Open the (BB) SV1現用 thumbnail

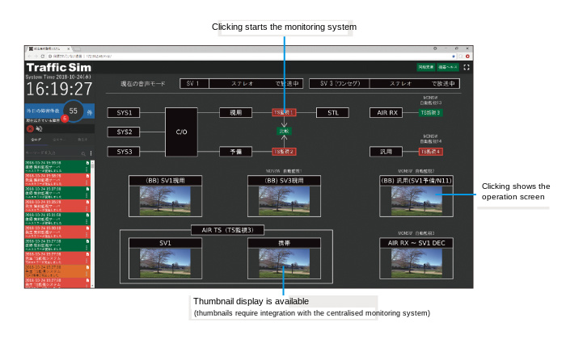click(165, 201)
